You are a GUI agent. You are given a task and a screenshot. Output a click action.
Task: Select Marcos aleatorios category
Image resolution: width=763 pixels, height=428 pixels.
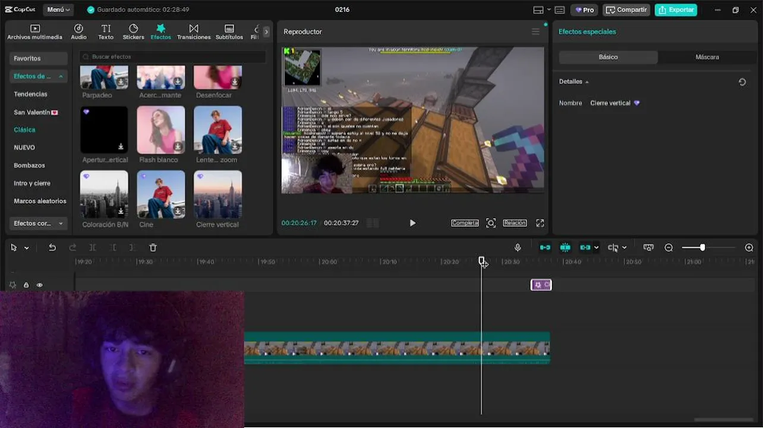tap(39, 201)
